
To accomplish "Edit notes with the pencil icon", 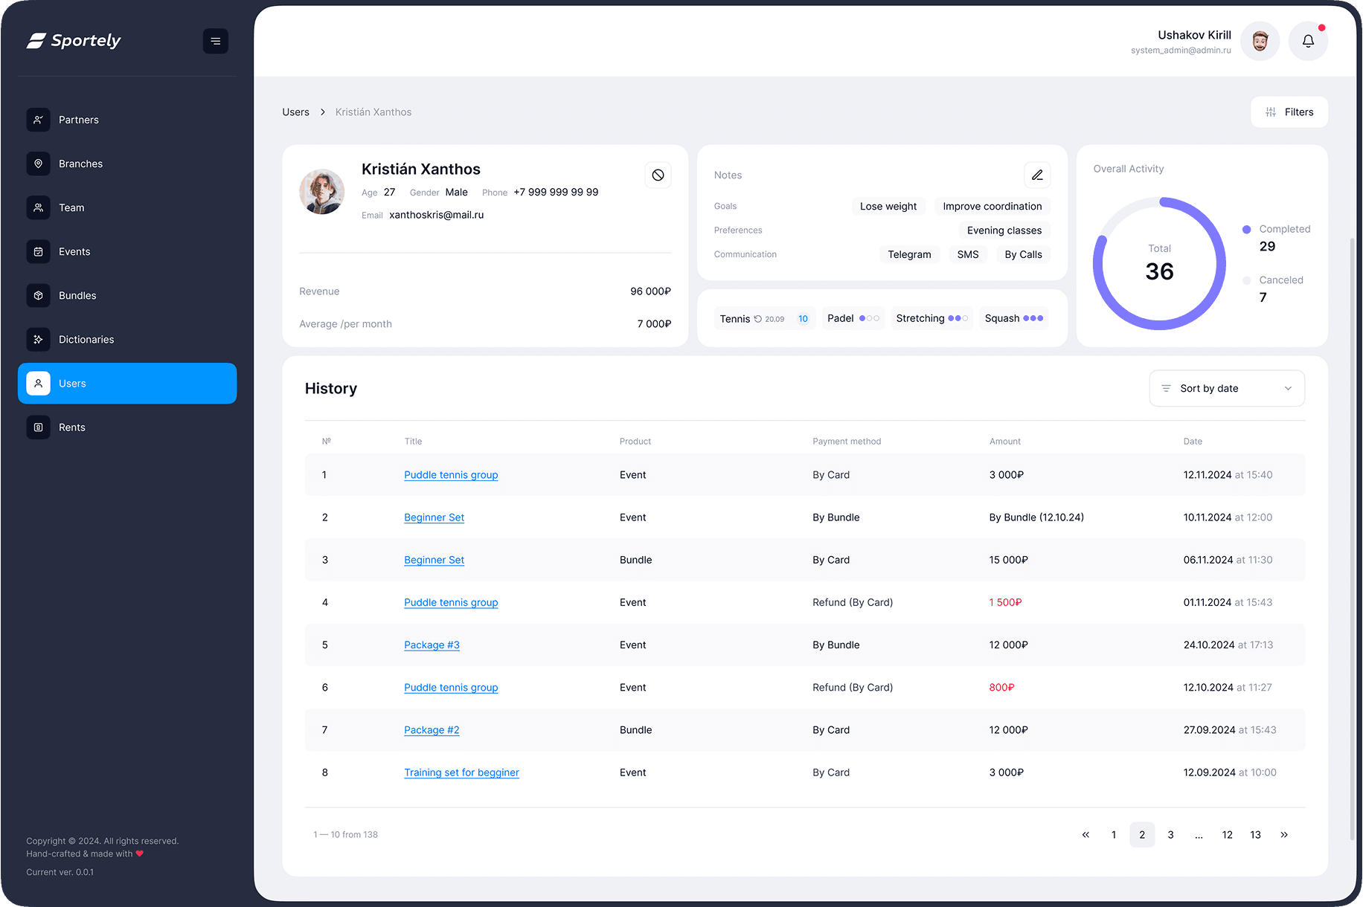I will click(1037, 175).
